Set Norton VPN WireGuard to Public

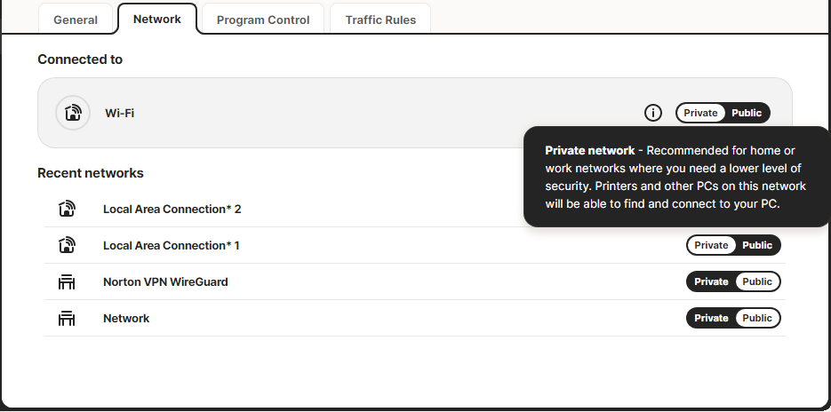(757, 281)
